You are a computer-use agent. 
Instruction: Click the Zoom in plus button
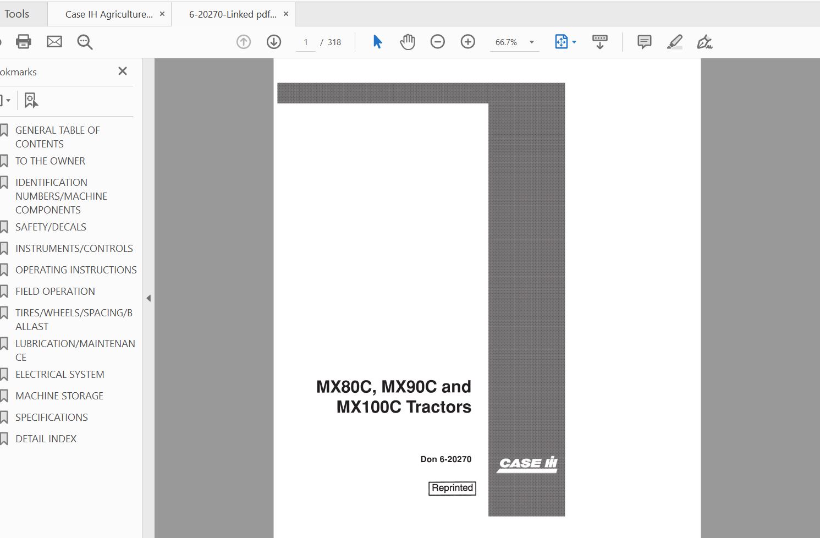coord(467,42)
